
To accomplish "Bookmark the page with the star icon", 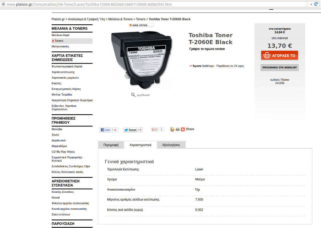I will pyautogui.click(x=307, y=4).
